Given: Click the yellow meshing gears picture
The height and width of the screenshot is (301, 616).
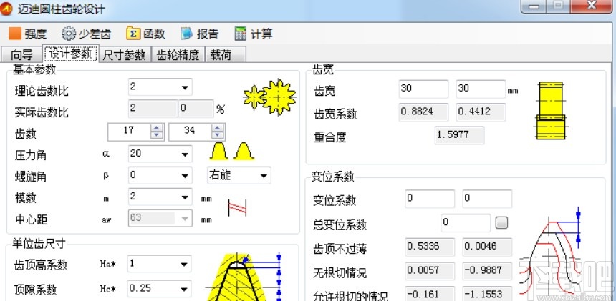Looking at the screenshot, I should tap(269, 97).
